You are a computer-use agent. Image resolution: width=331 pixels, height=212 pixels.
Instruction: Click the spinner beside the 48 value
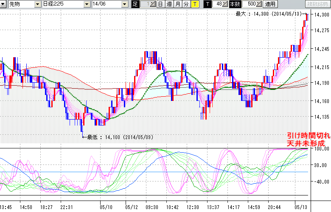[x=225, y=4]
